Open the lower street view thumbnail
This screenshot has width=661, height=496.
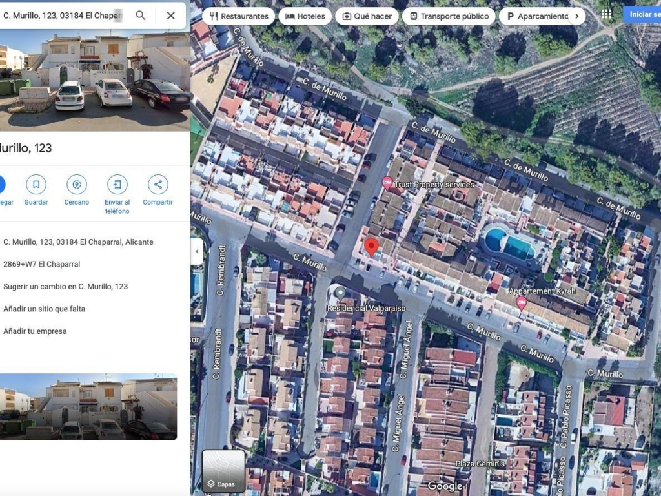pyautogui.click(x=88, y=407)
